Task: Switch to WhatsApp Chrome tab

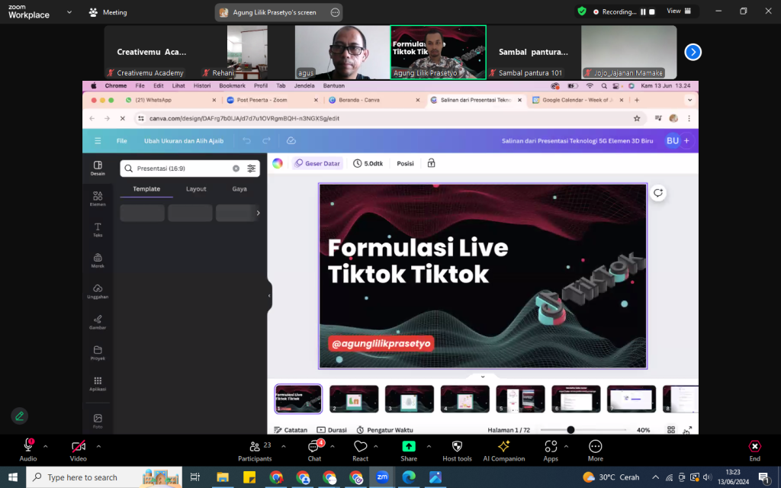Action: (170, 100)
